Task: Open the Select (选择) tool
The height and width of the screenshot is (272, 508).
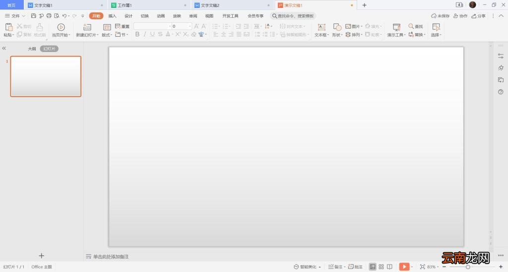Action: [436, 30]
